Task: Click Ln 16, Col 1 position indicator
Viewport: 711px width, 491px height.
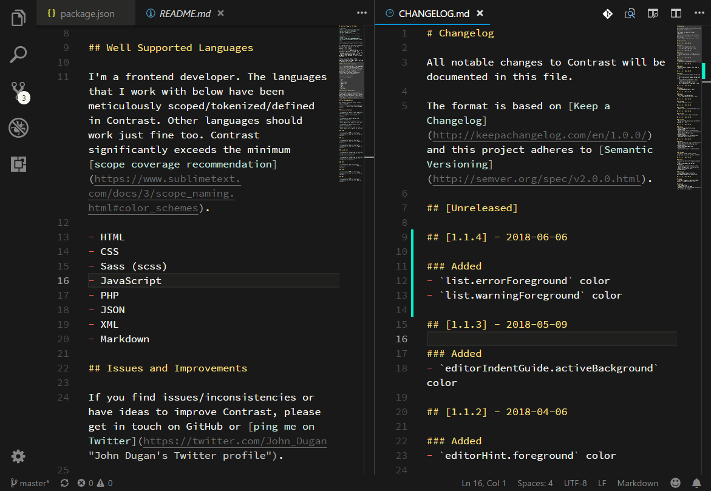Action: [x=483, y=483]
